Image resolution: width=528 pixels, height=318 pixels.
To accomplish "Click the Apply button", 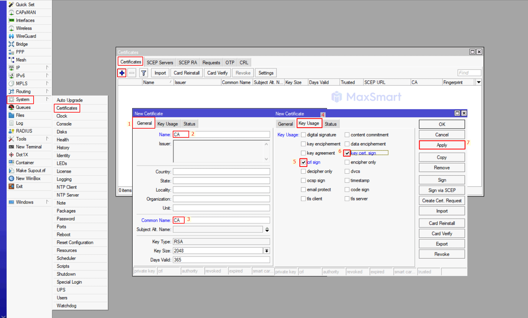I will click(442, 145).
